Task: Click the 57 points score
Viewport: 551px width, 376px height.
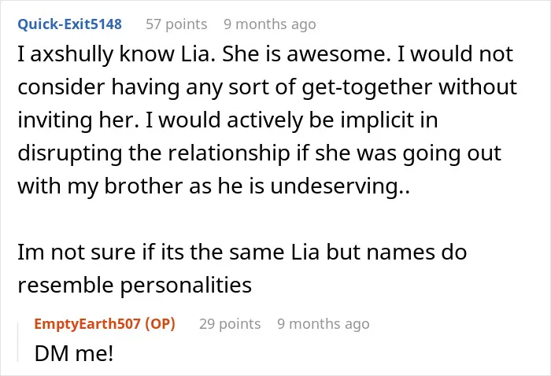Action: pyautogui.click(x=176, y=24)
